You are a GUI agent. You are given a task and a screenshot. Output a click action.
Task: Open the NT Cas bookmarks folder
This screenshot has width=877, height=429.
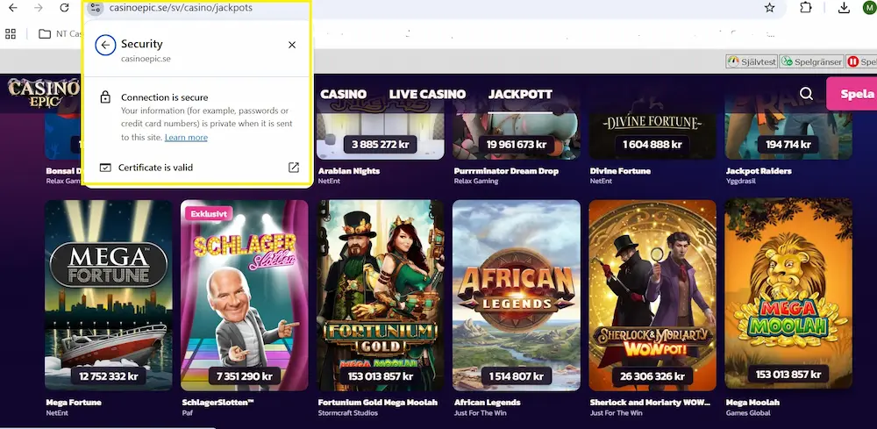[61, 33]
